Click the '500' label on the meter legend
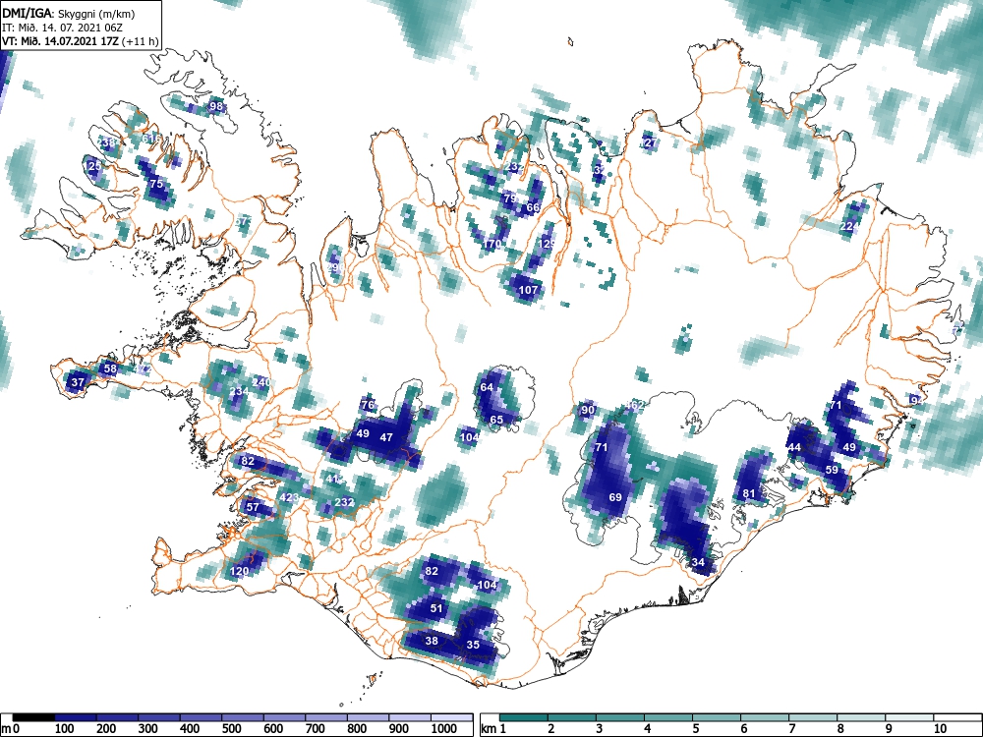 tap(231, 729)
